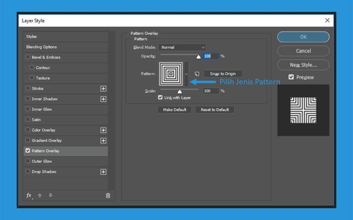
Task: Add another Gradient Overlay with plus icon
Action: (x=103, y=140)
